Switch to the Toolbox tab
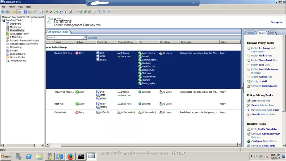The width and height of the screenshot is (286, 161). coord(250,33)
